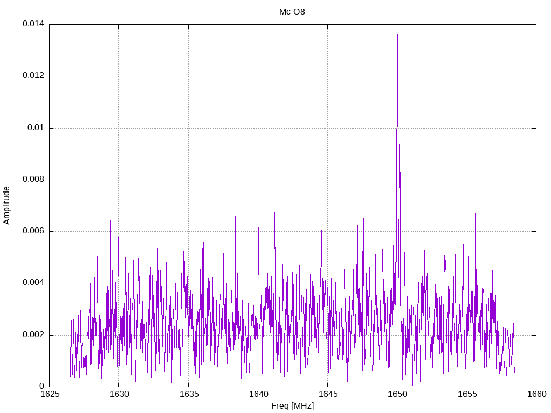551x413 pixels.
Task: Click the 1625 x-axis tick label
Action: 49,395
